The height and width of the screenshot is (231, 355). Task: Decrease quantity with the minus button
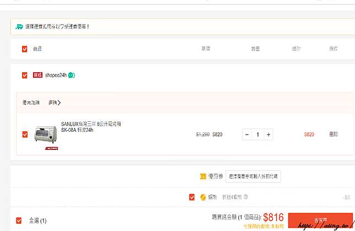[x=247, y=135]
